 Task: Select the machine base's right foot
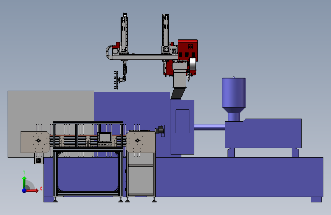coord(316,200)
